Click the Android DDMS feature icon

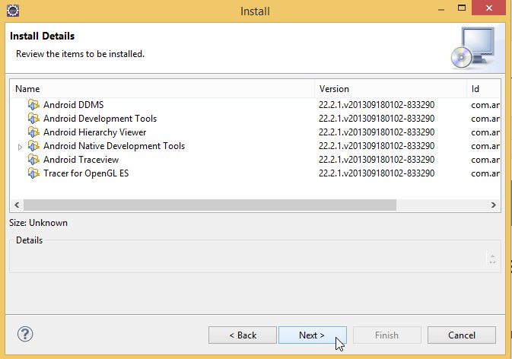click(x=33, y=105)
